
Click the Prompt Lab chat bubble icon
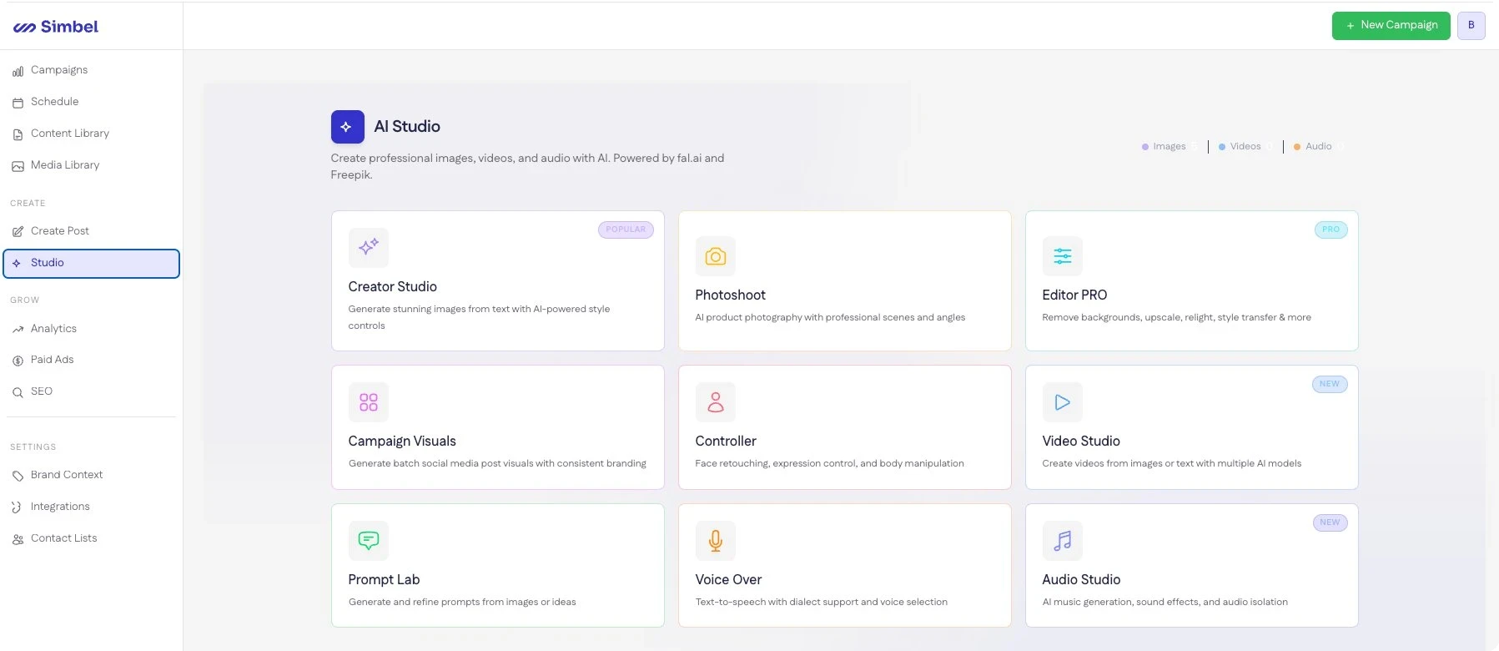[x=369, y=541]
